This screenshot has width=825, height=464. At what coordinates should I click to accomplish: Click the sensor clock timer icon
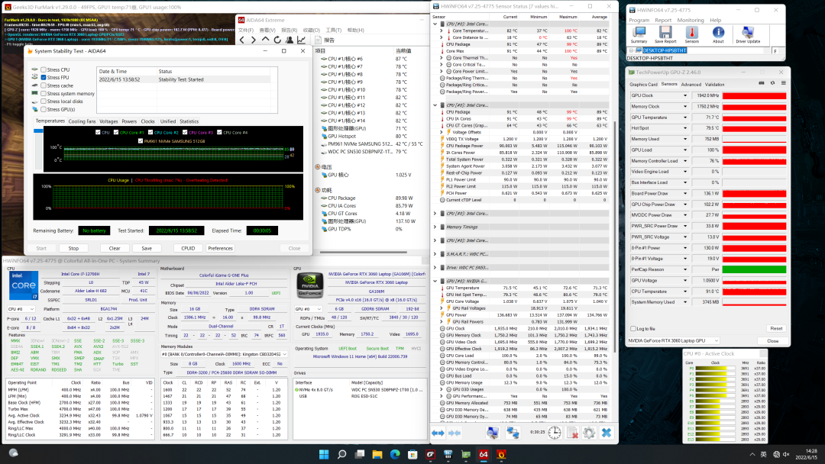click(x=554, y=433)
